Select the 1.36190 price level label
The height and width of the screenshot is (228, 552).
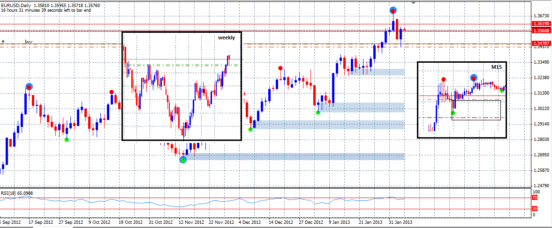(539, 23)
